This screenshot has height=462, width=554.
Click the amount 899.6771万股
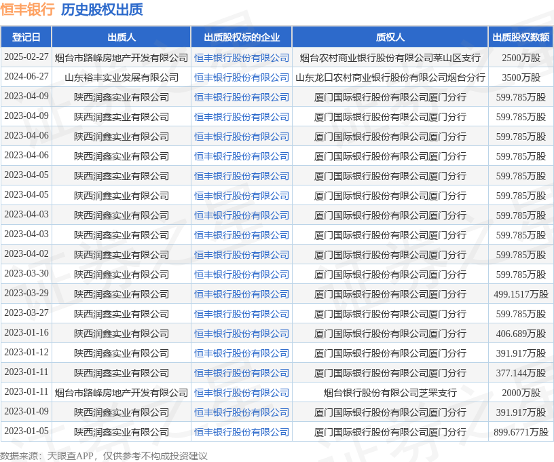(x=521, y=432)
